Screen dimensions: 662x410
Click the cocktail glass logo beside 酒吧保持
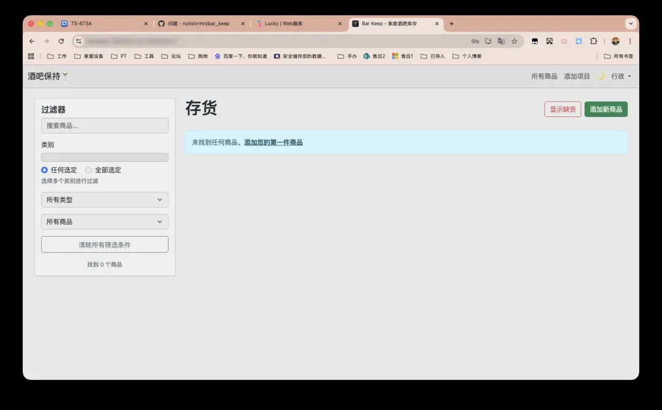(x=66, y=76)
